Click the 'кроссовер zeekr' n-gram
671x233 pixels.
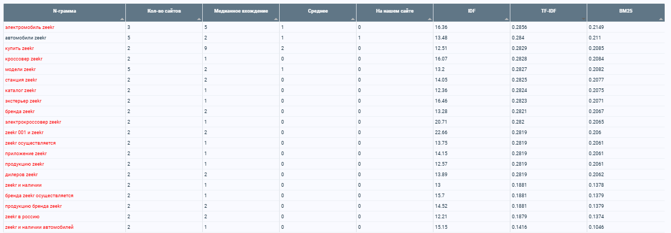[24, 59]
